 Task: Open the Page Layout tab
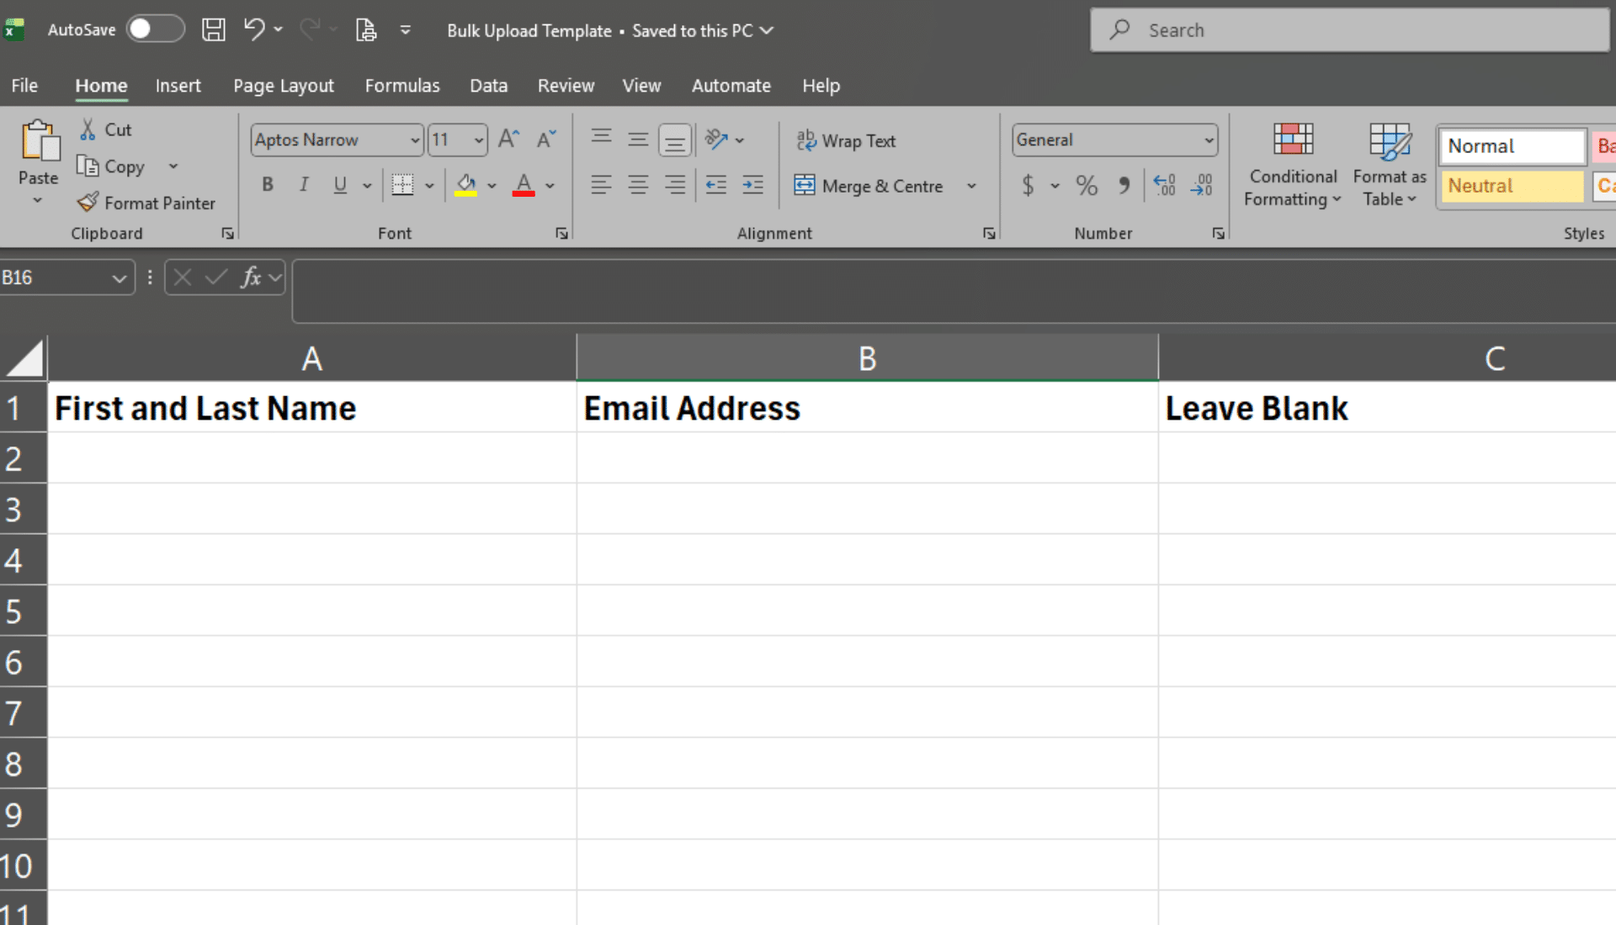tap(284, 86)
